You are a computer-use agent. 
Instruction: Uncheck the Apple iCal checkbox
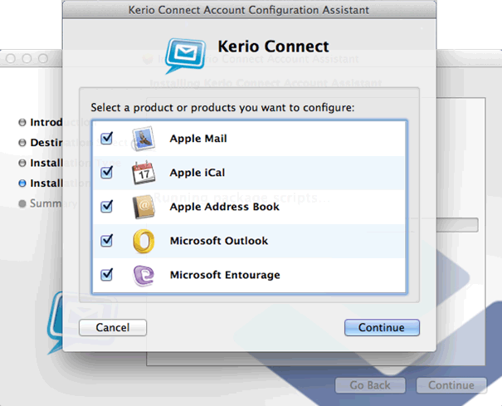pos(106,173)
